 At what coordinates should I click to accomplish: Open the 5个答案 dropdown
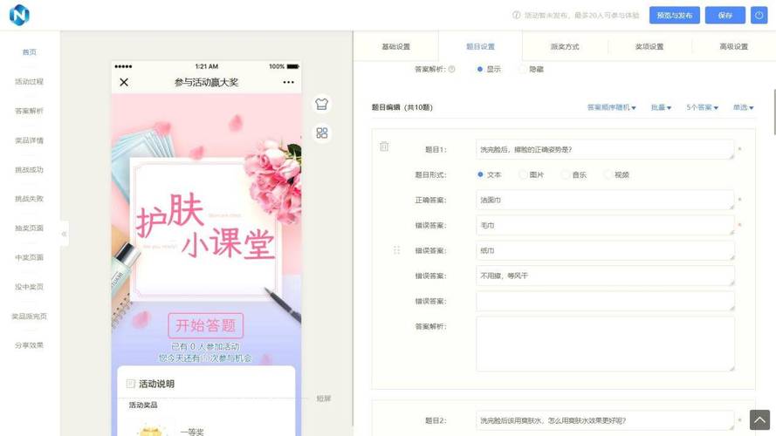(x=702, y=107)
